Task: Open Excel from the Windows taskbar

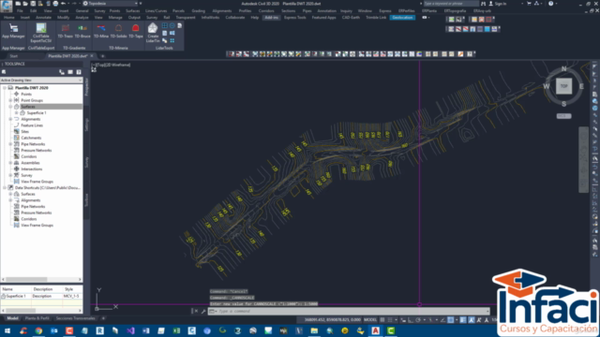Action: click(x=176, y=330)
